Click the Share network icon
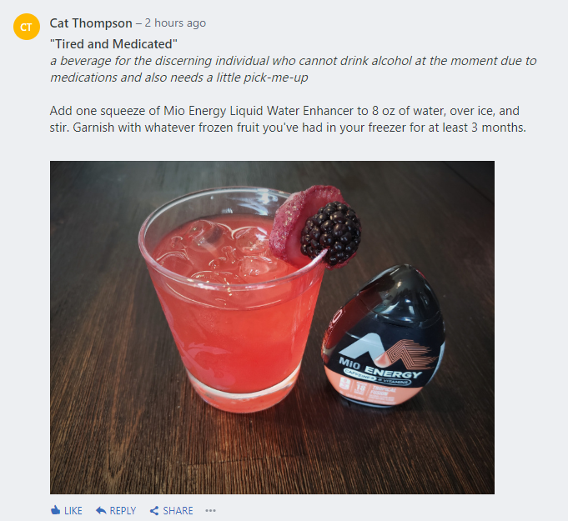 tap(154, 510)
